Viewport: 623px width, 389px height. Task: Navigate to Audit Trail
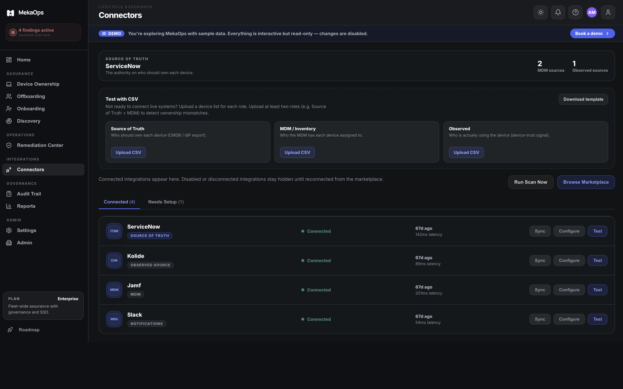coord(43,194)
